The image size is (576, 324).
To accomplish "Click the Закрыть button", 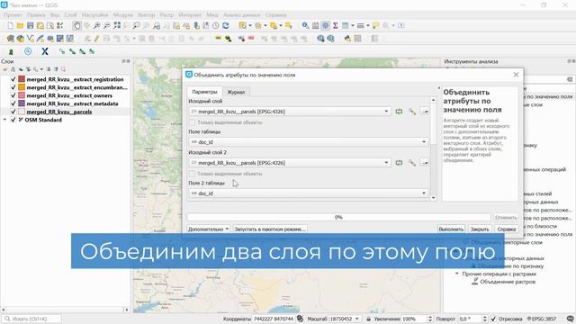I will pos(480,229).
